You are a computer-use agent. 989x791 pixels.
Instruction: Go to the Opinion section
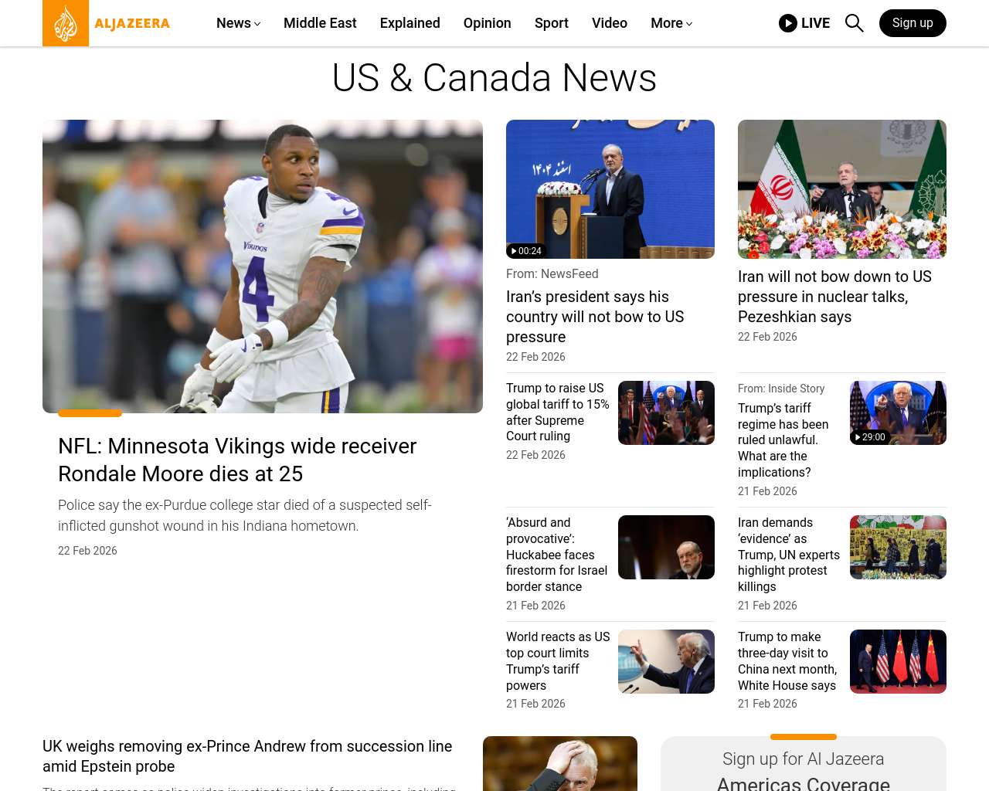click(x=487, y=23)
